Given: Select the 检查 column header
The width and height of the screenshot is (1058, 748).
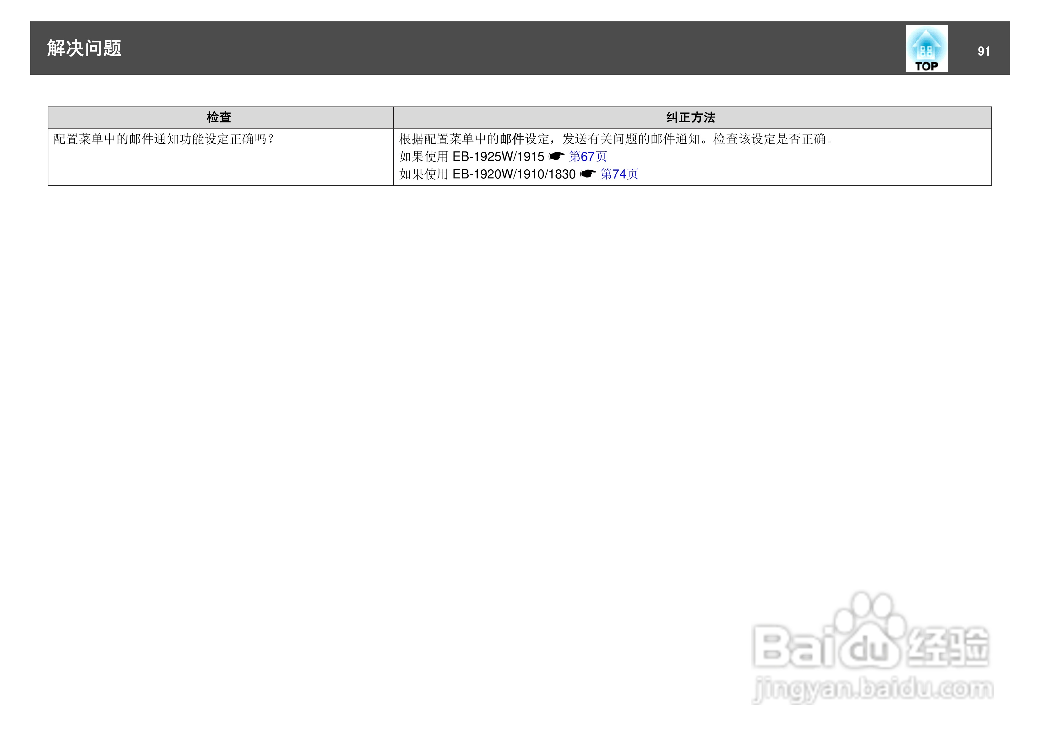Looking at the screenshot, I should point(219,117).
